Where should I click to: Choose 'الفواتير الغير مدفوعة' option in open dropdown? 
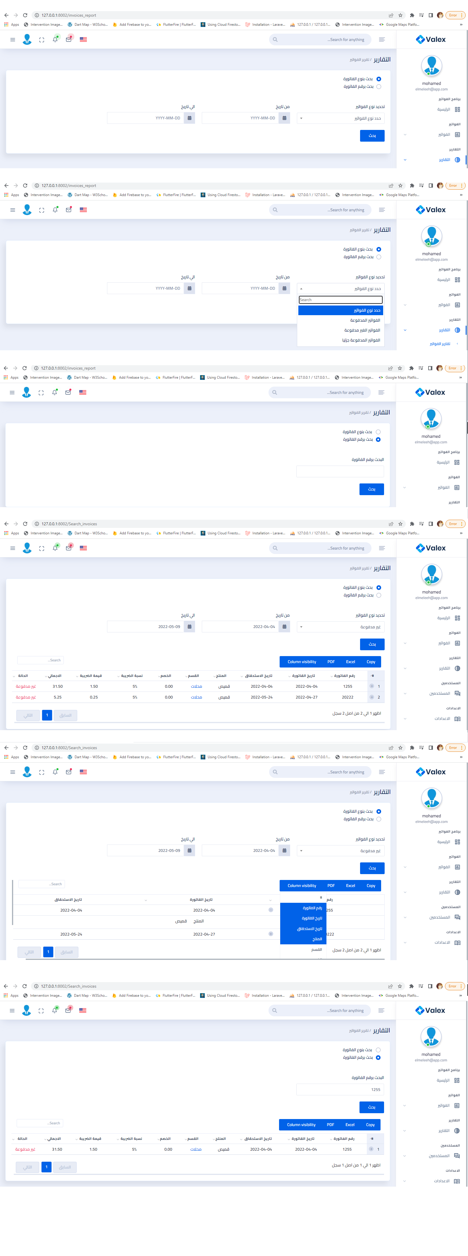[341, 330]
